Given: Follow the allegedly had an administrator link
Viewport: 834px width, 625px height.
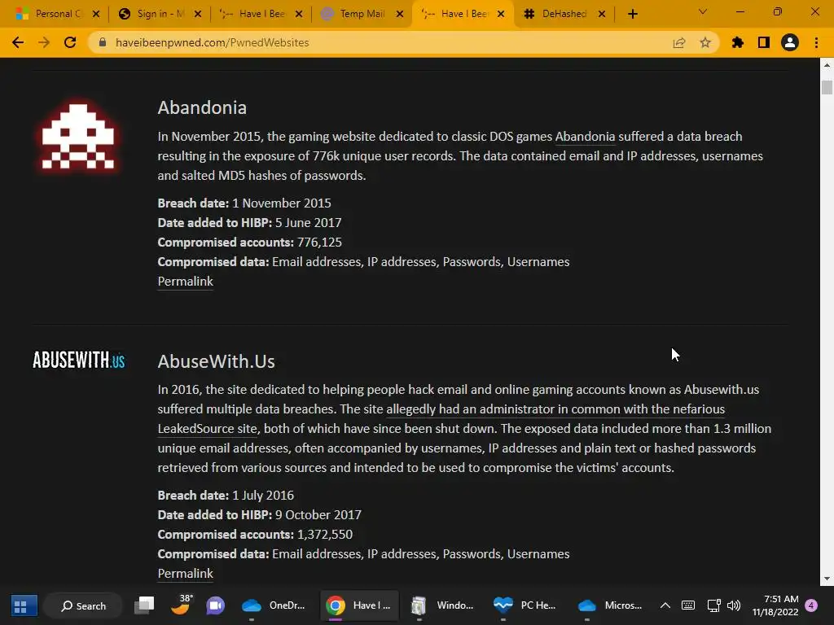Looking at the screenshot, I should 555,409.
